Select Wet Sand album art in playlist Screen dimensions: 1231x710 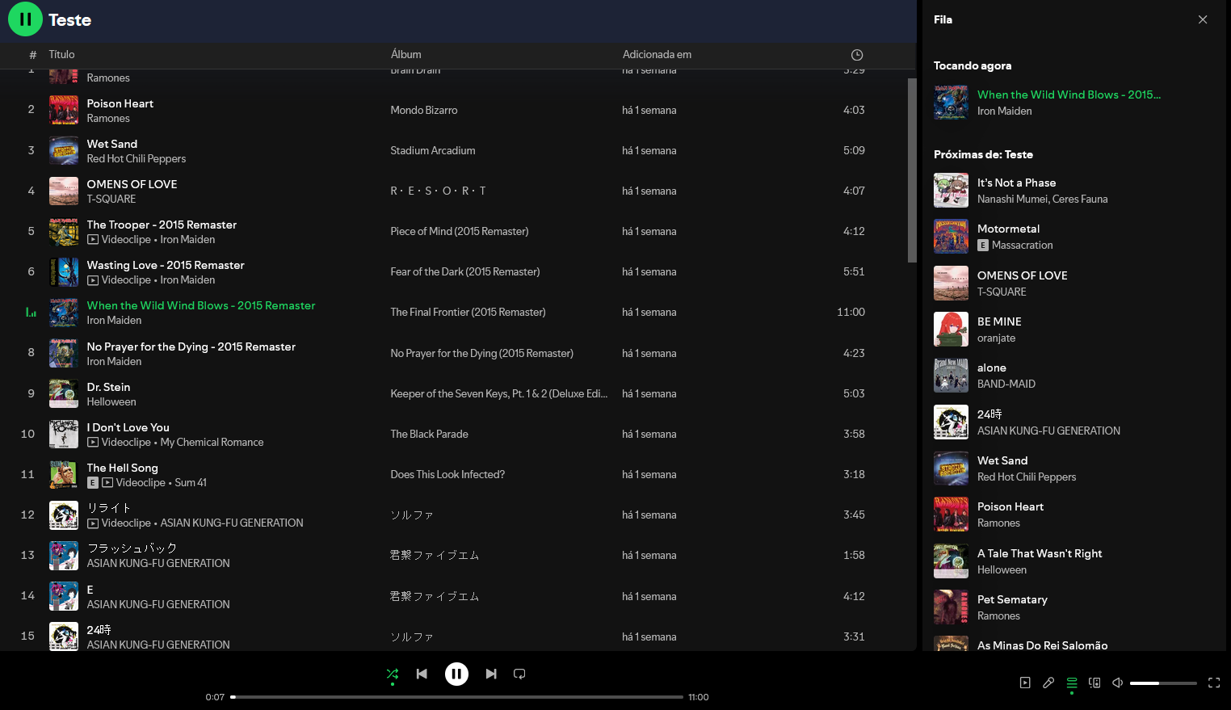(x=64, y=150)
